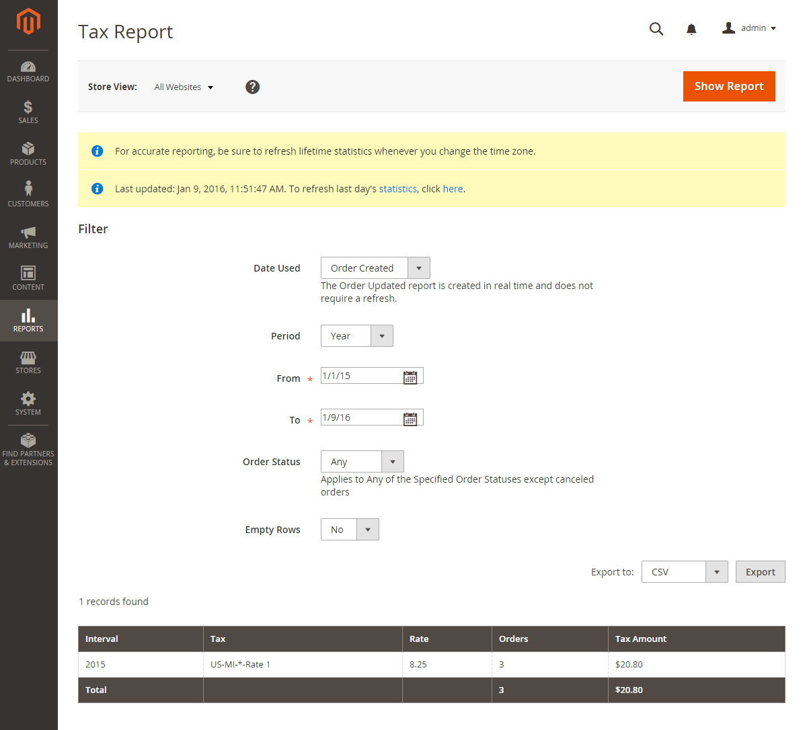
Task: Select the 2015 interval cell
Action: coord(141,664)
